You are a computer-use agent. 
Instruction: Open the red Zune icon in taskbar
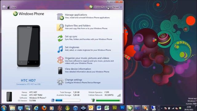coord(60,108)
